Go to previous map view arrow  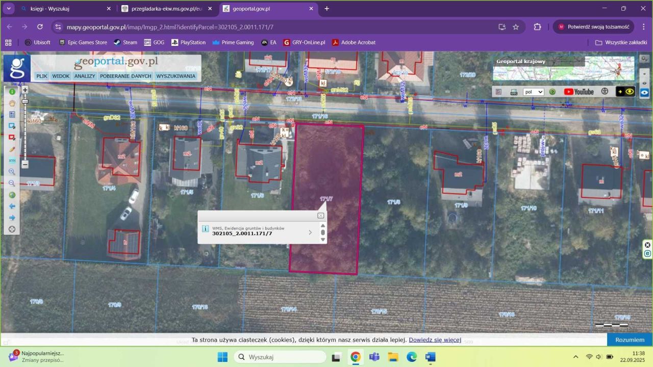12,206
